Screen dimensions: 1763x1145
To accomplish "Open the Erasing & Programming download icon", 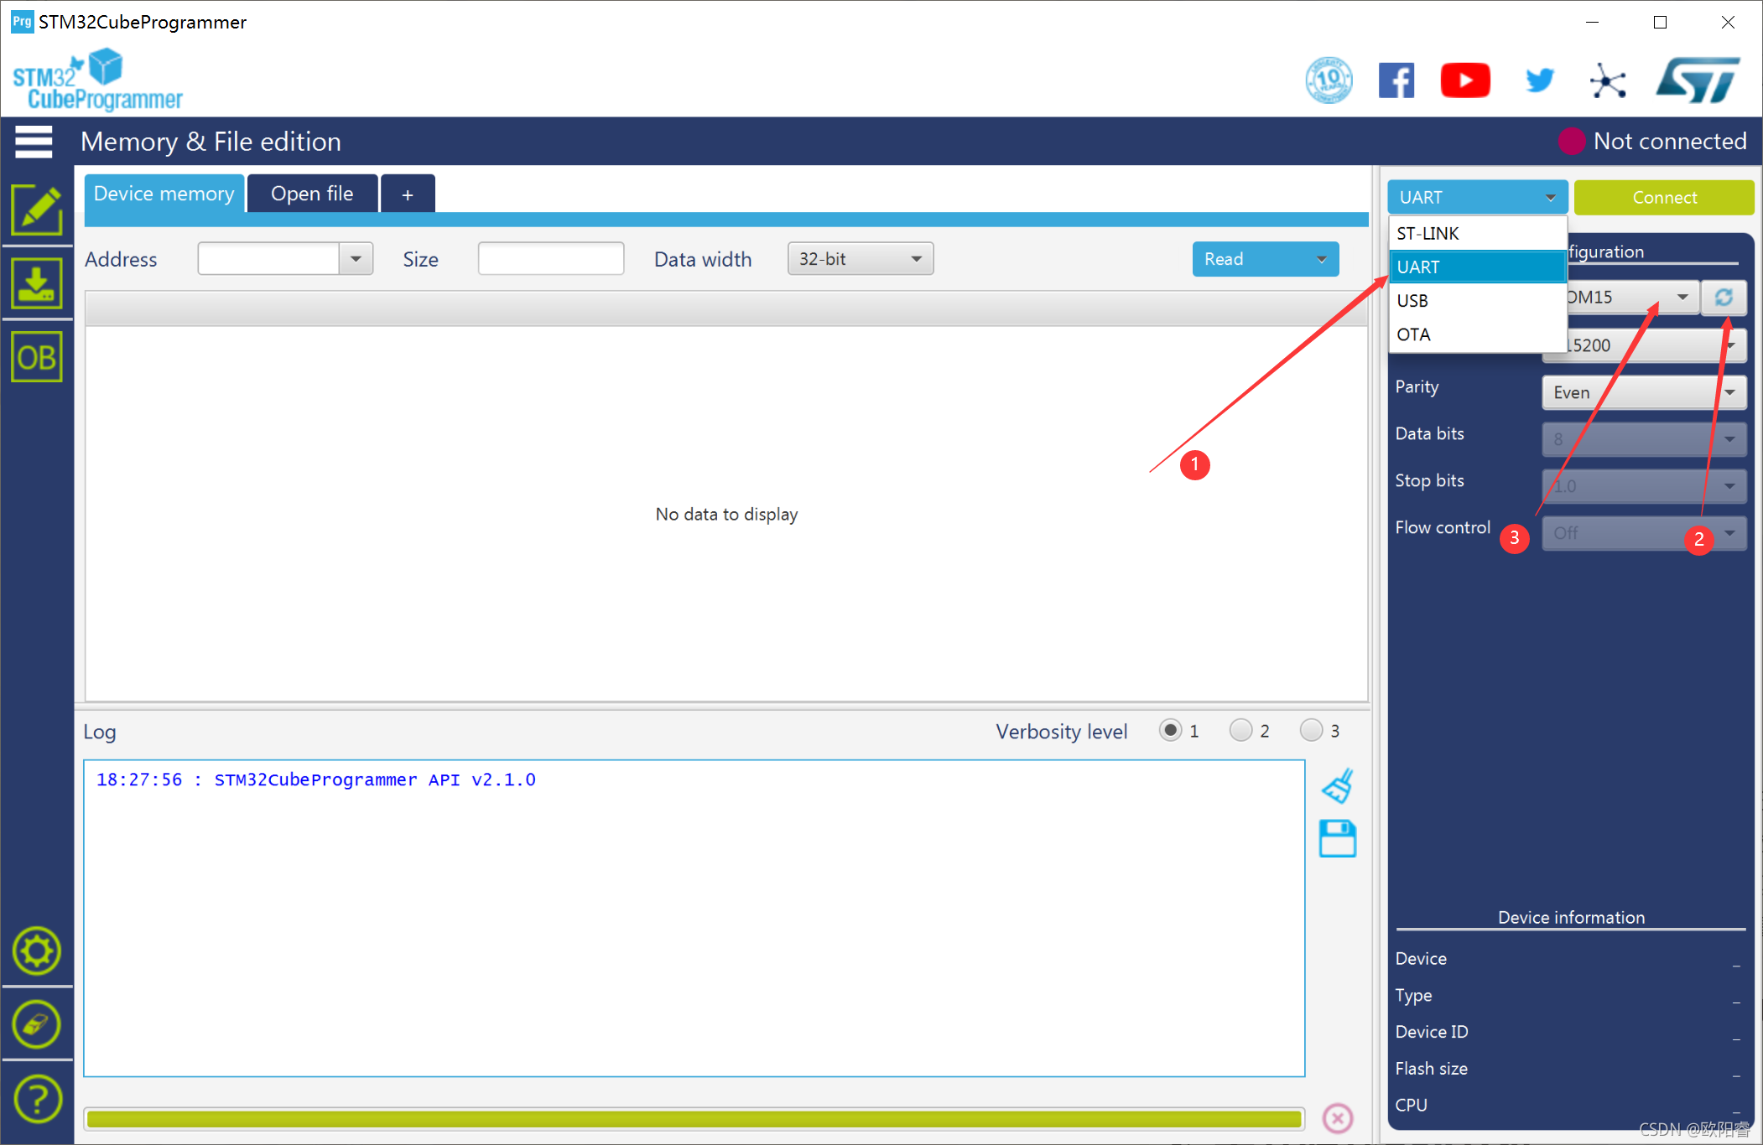I will 36,284.
